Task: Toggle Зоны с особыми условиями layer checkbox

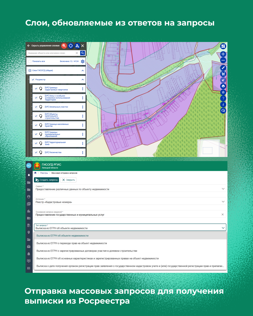Action: 36,98
